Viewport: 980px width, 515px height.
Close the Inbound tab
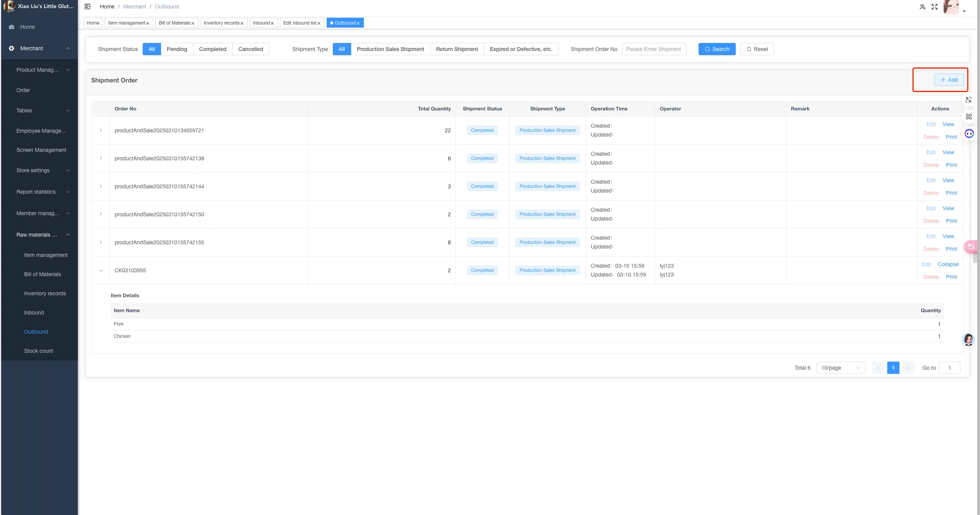[272, 23]
